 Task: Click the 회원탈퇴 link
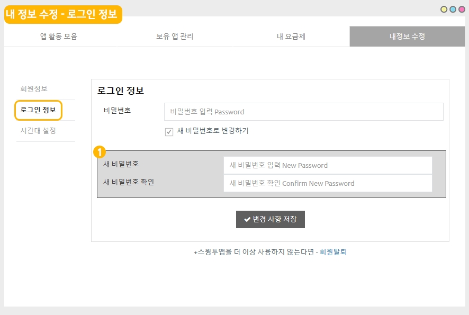[x=333, y=252]
